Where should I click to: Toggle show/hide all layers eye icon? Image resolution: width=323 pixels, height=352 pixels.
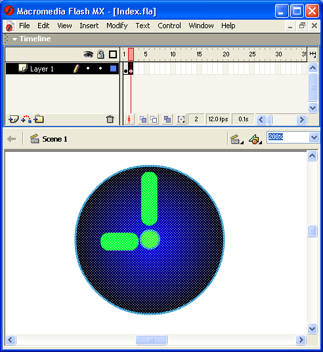pyautogui.click(x=88, y=54)
